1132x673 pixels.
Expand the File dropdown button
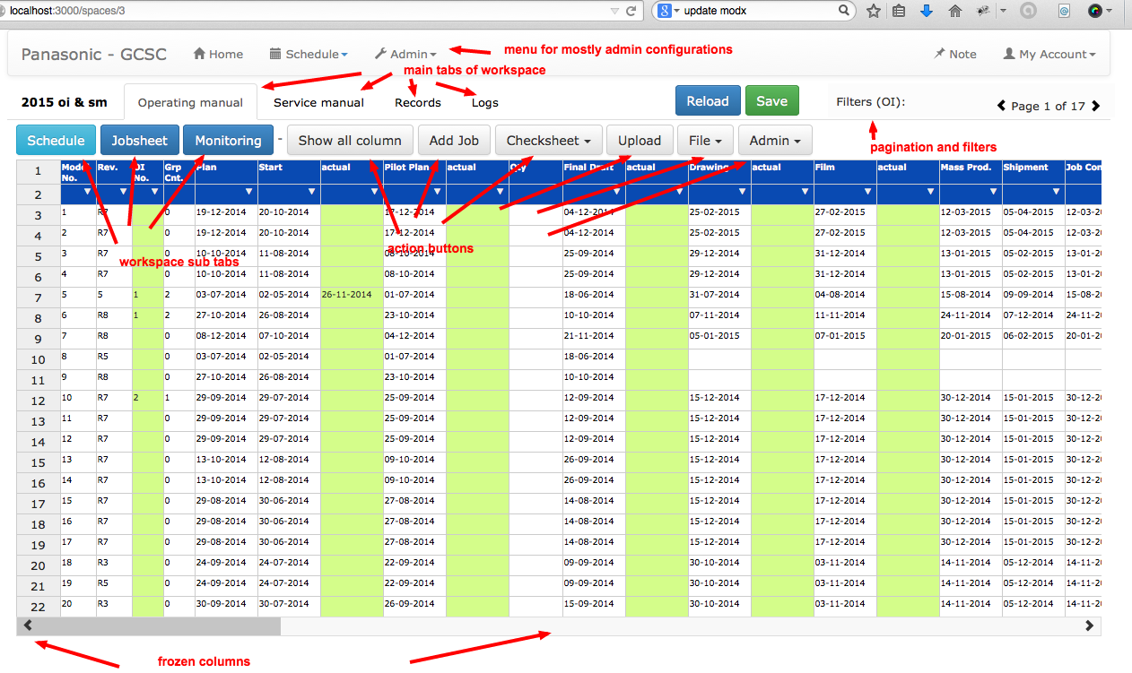click(706, 141)
